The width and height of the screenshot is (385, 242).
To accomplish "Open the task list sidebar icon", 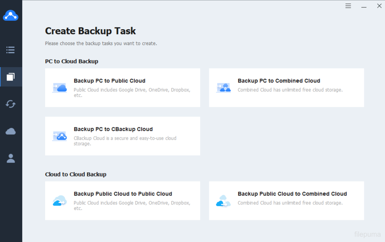I will (x=11, y=50).
